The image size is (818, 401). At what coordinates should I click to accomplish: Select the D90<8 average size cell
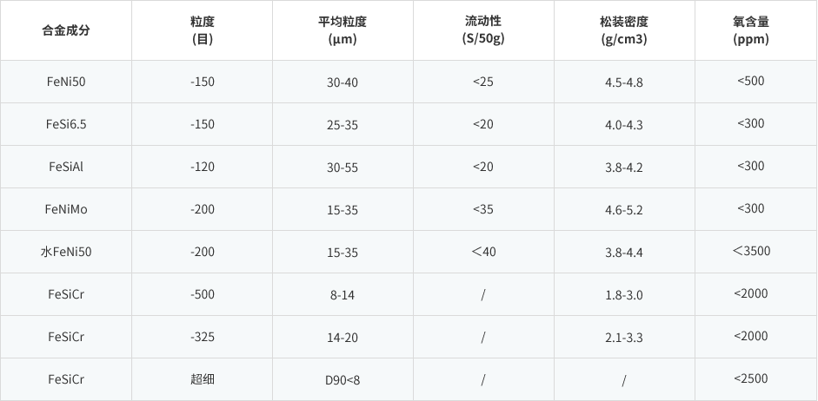[x=342, y=380]
